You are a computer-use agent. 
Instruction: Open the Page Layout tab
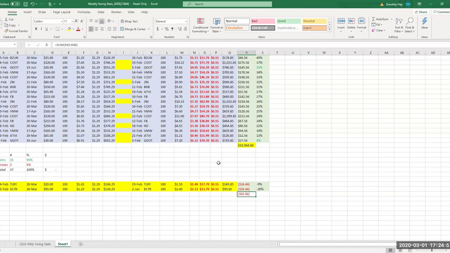click(x=62, y=12)
